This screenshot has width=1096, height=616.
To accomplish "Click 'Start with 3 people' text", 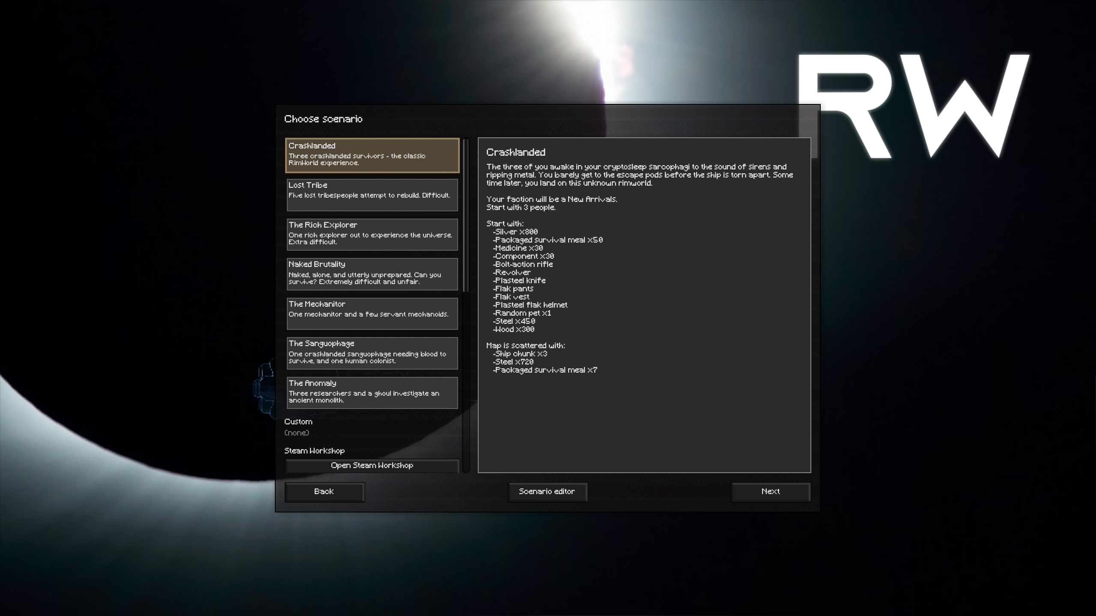I will pos(521,207).
